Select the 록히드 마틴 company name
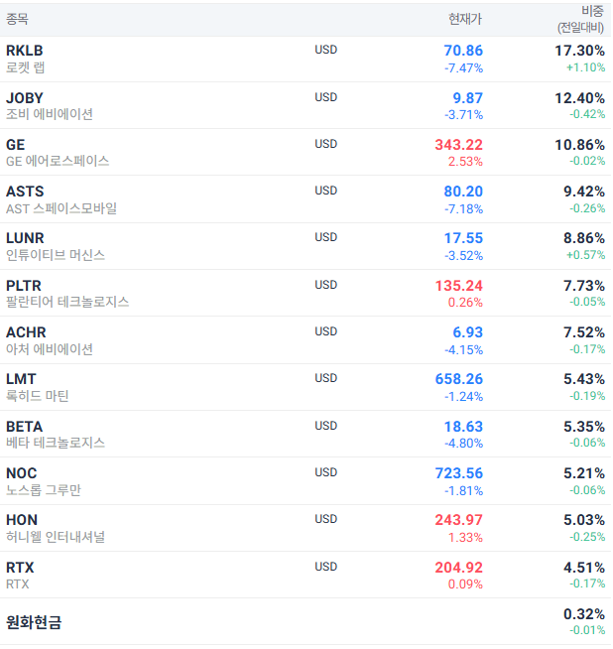613x649 pixels. (38, 396)
